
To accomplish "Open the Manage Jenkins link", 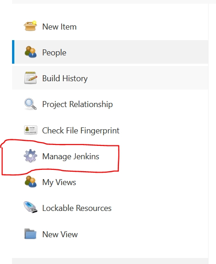I will tap(71, 156).
